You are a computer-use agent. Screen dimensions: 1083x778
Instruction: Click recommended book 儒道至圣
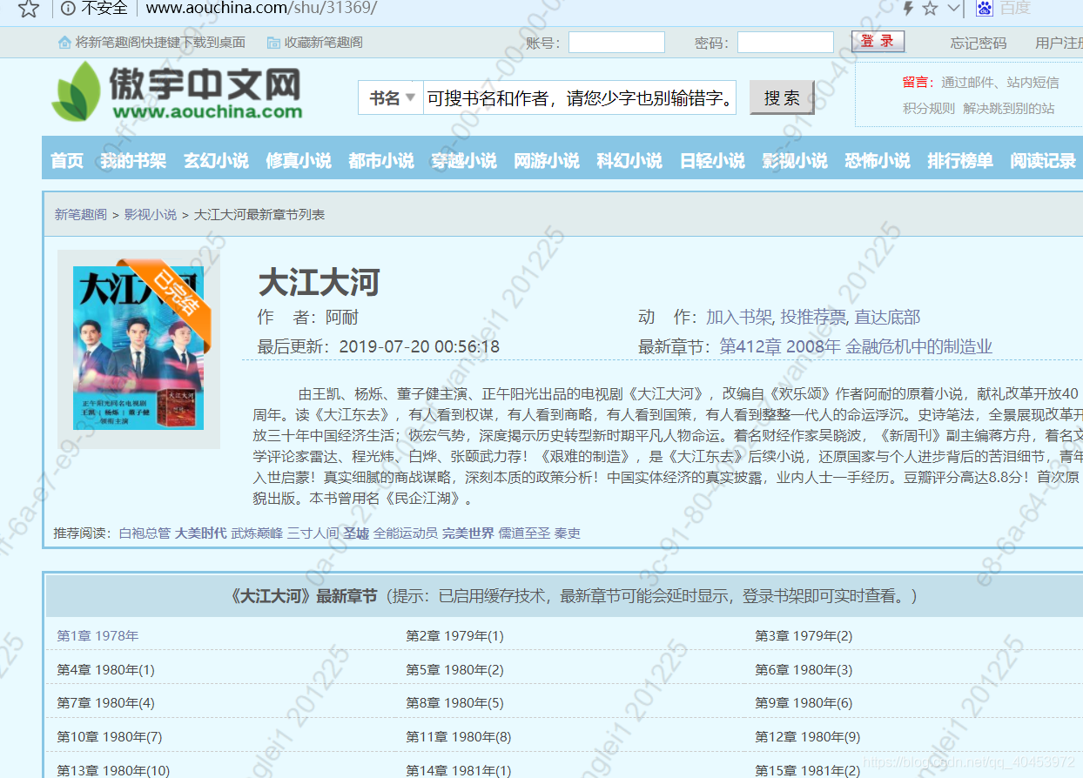(524, 533)
